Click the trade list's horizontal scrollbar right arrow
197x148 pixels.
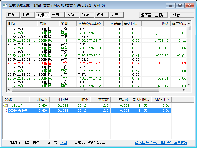point(185,89)
